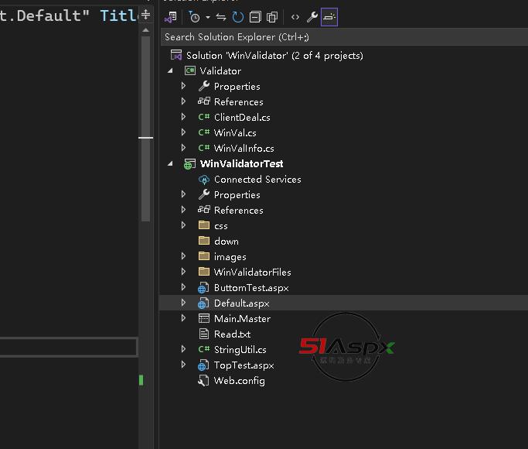Select the images folder label

pyautogui.click(x=230, y=257)
